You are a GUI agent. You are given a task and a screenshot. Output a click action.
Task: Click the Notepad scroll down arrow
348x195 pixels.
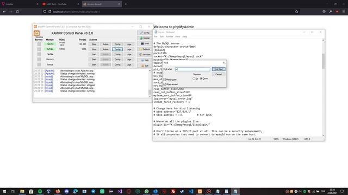click(x=323, y=135)
